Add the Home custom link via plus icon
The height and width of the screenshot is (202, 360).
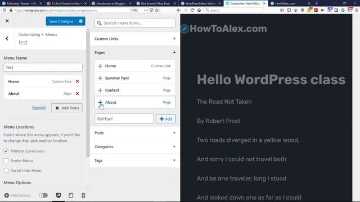(x=100, y=66)
